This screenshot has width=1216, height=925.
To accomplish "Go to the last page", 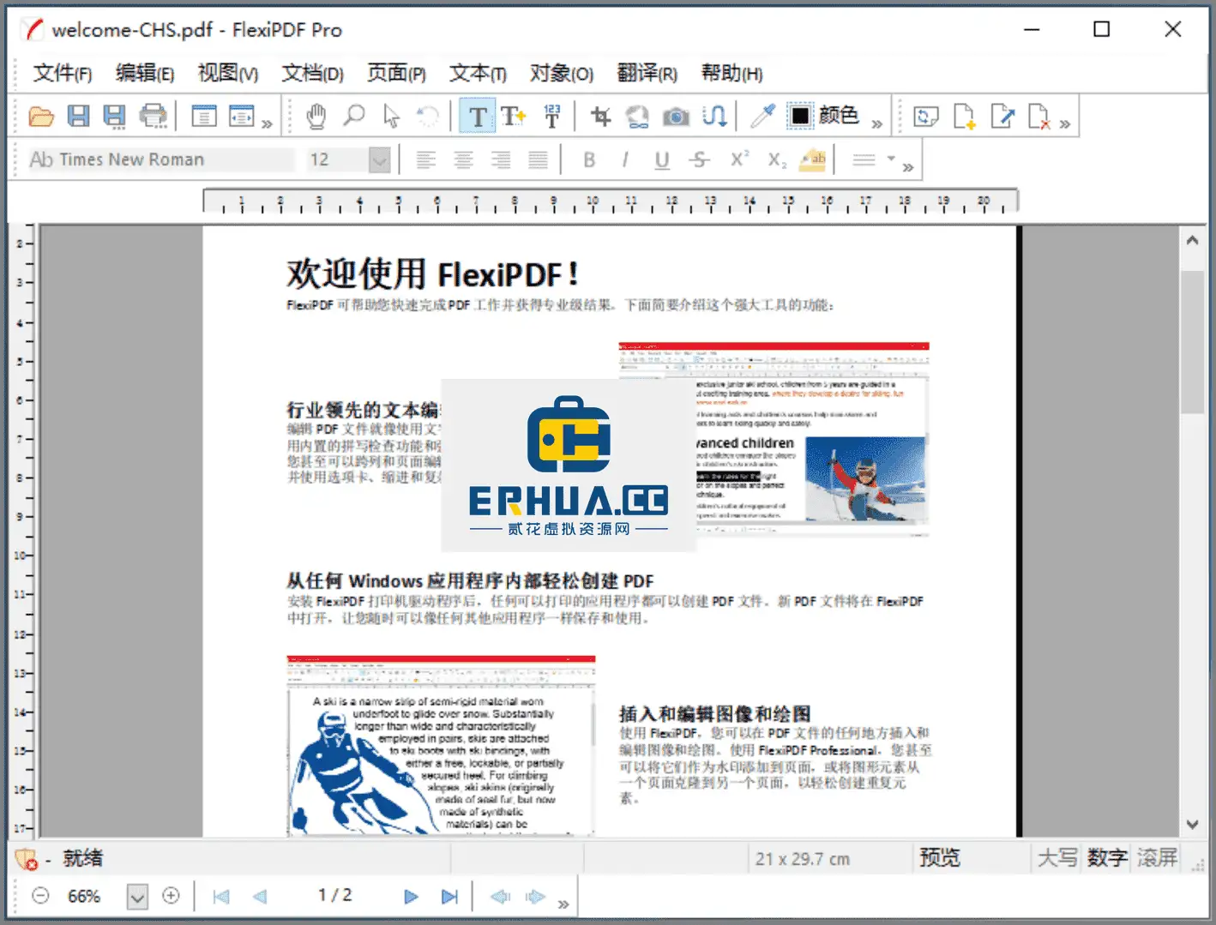I will pyautogui.click(x=449, y=896).
